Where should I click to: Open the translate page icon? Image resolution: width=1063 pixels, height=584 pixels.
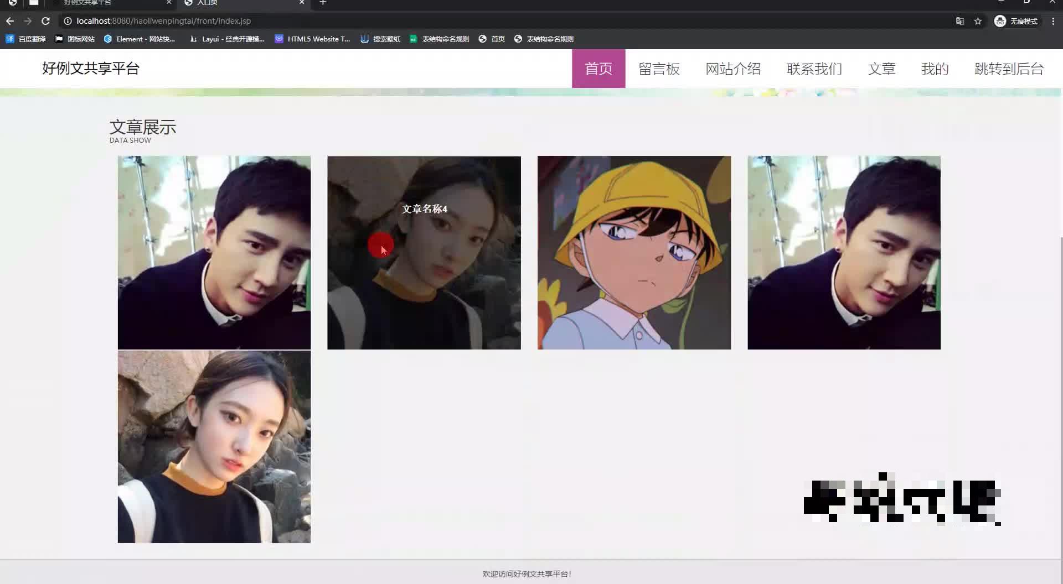tap(960, 21)
